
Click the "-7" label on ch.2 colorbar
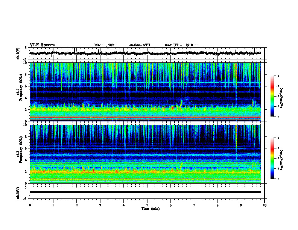click(277, 179)
